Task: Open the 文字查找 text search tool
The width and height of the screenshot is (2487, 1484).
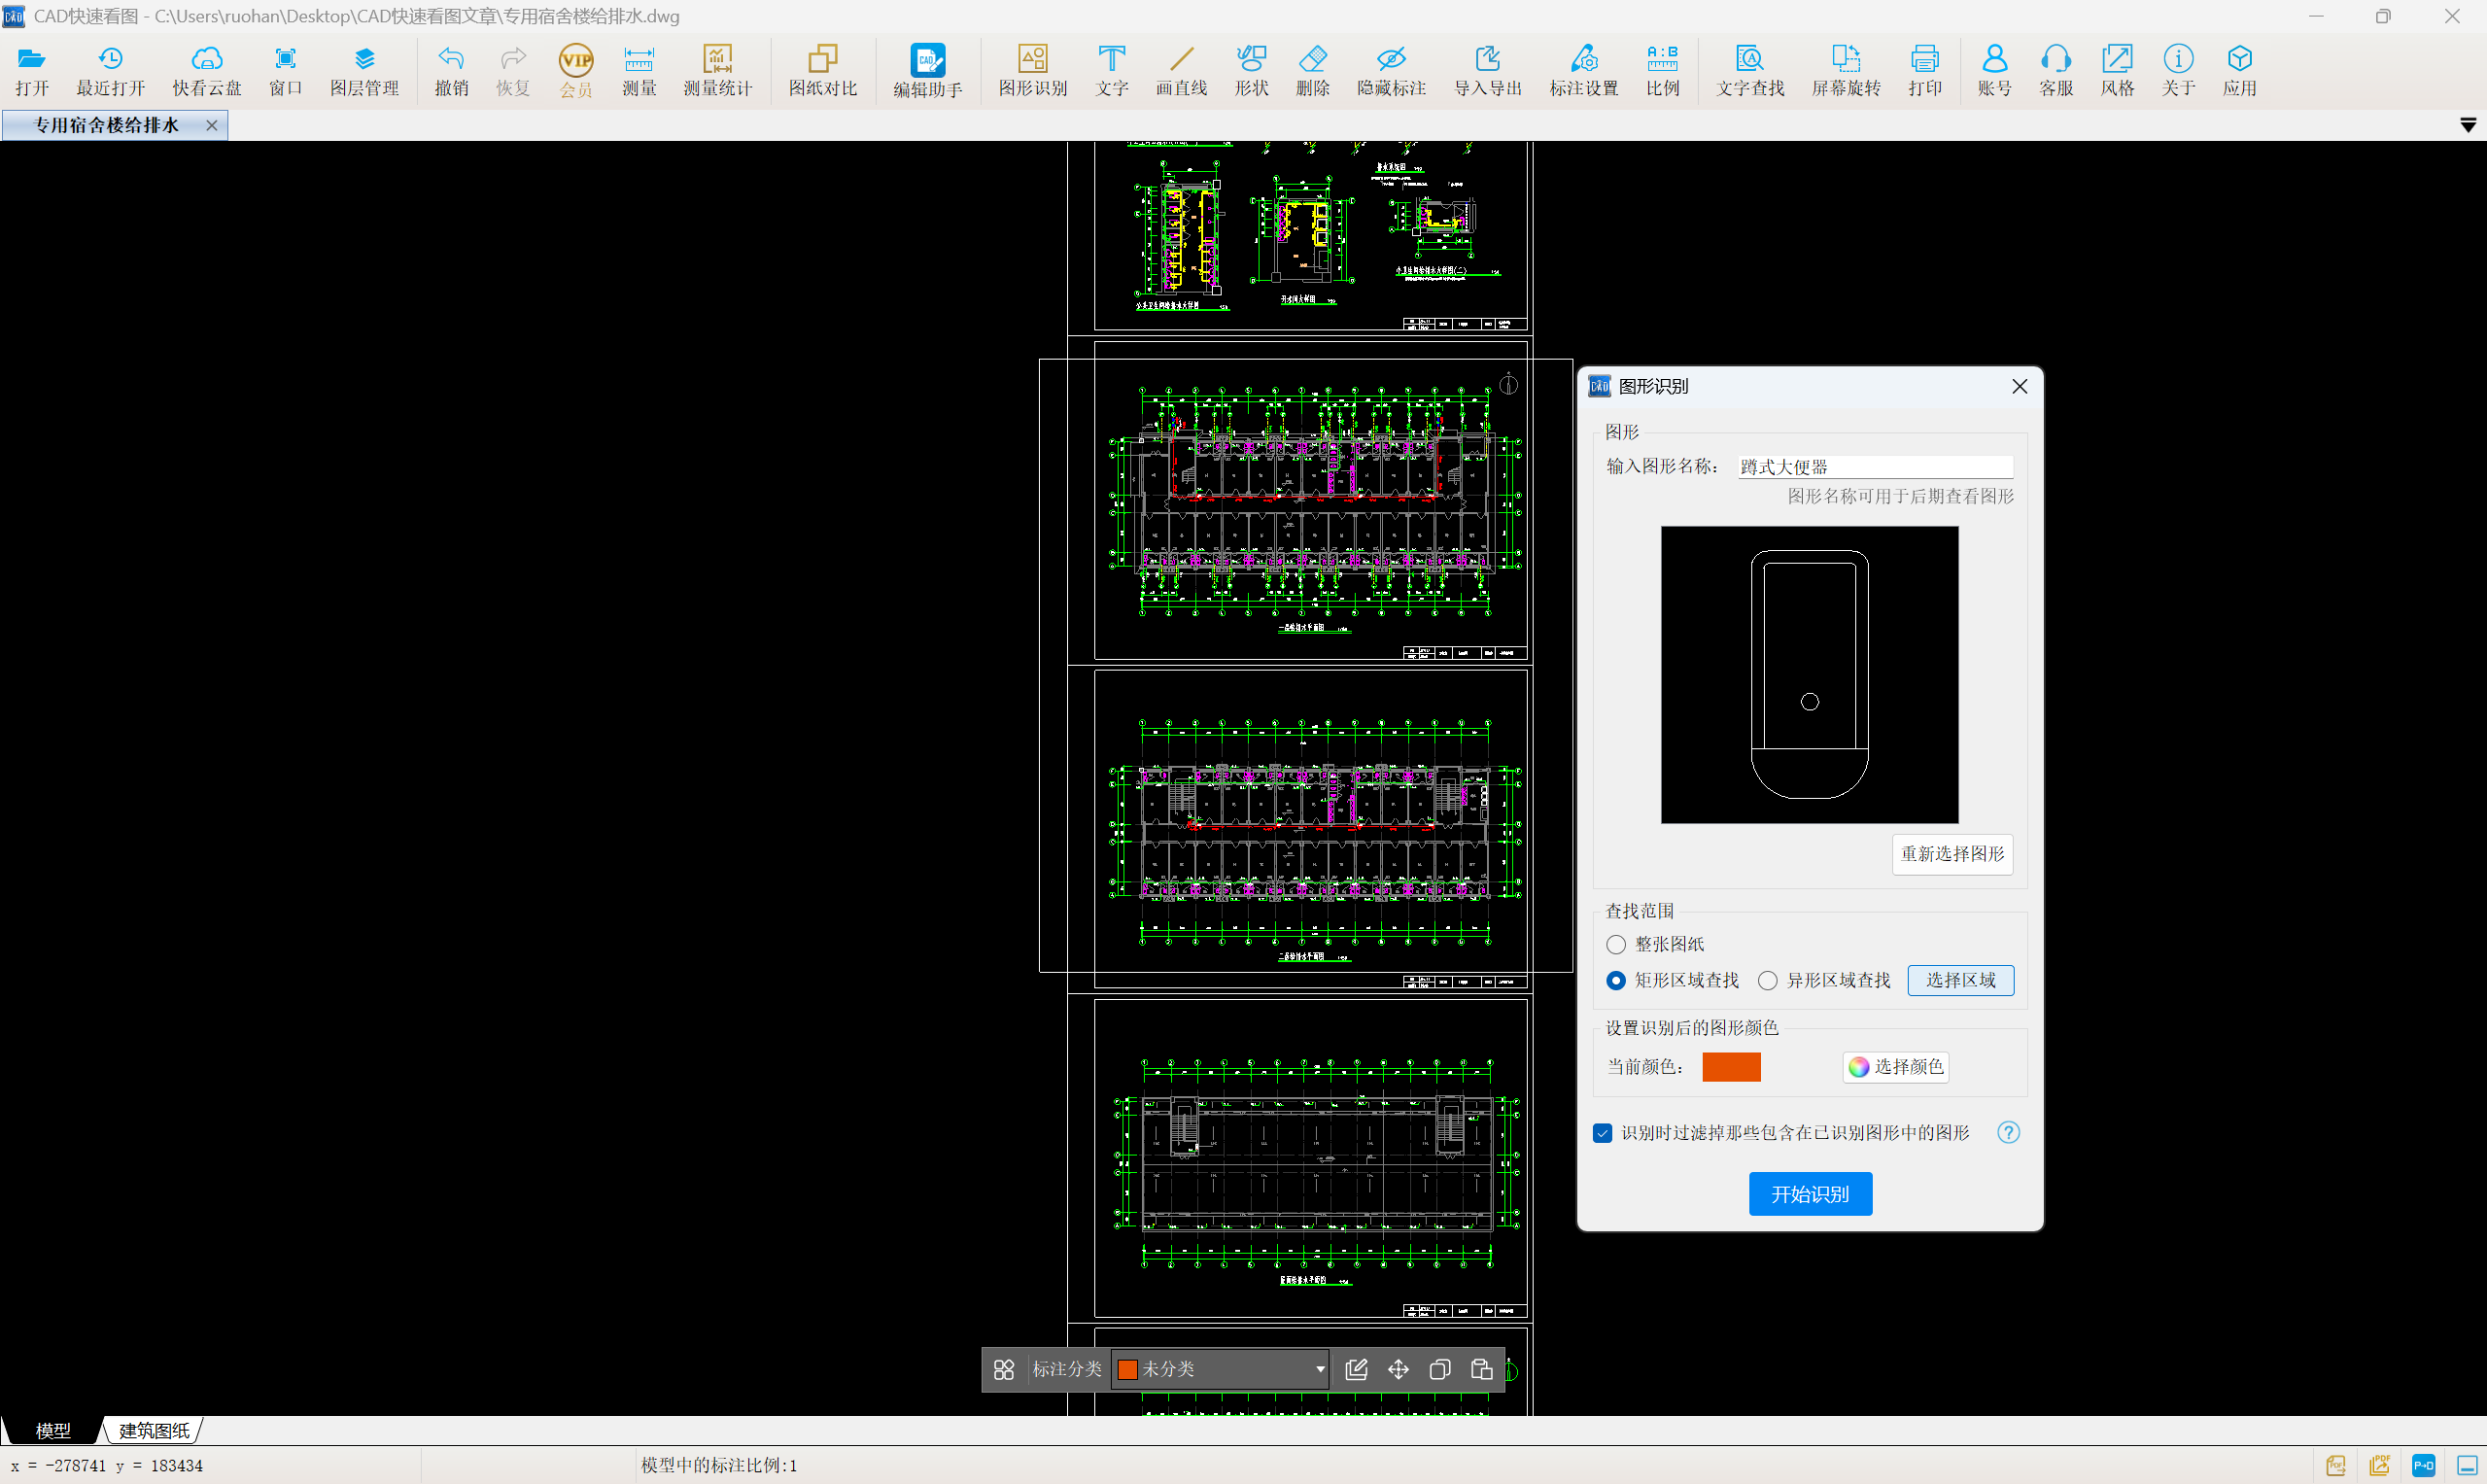Action: (1749, 70)
